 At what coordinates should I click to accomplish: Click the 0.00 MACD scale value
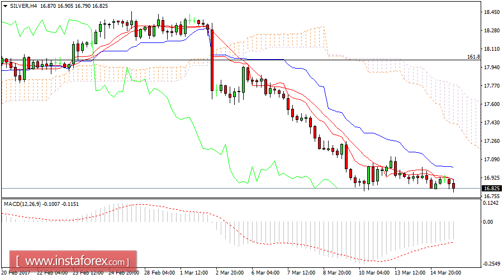click(488, 222)
